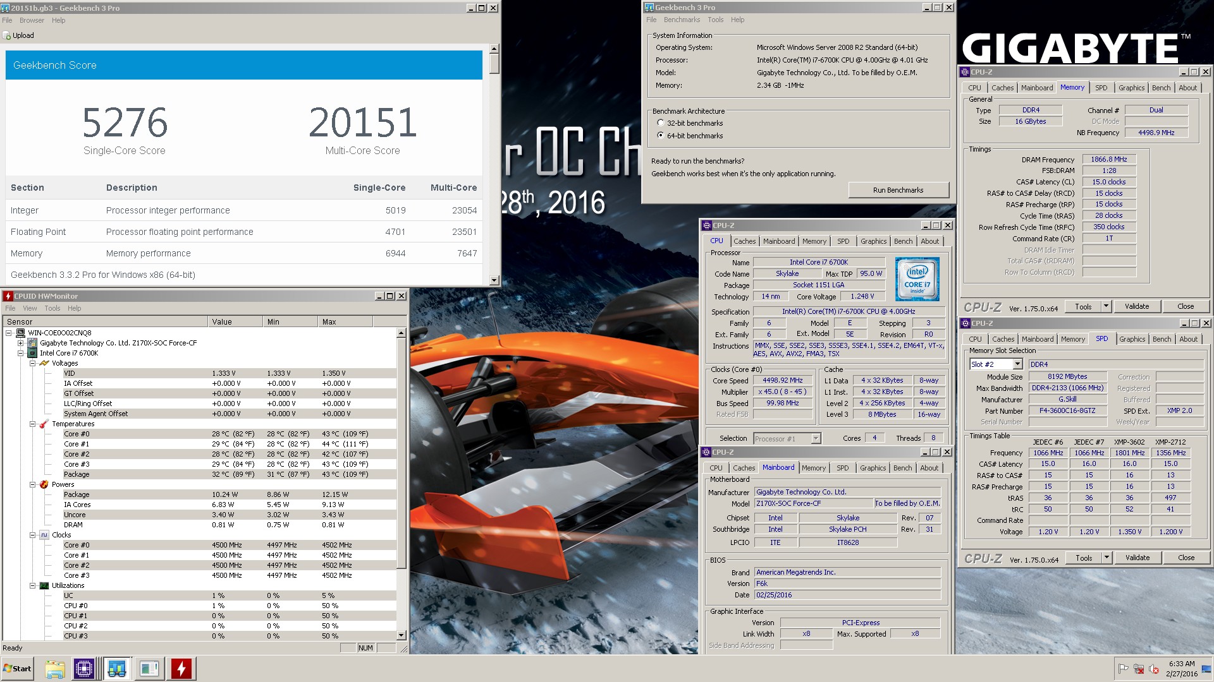The height and width of the screenshot is (682, 1214).
Task: Collapse the Voltages tree node
Action: click(x=32, y=363)
